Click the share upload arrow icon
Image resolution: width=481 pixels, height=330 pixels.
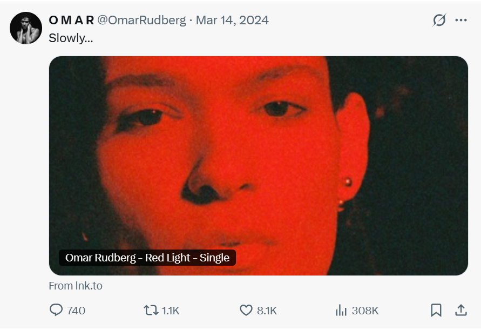[x=460, y=309]
